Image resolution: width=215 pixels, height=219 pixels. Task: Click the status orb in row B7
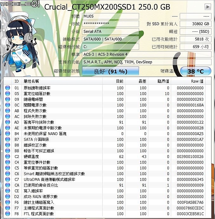(x=8, y=139)
